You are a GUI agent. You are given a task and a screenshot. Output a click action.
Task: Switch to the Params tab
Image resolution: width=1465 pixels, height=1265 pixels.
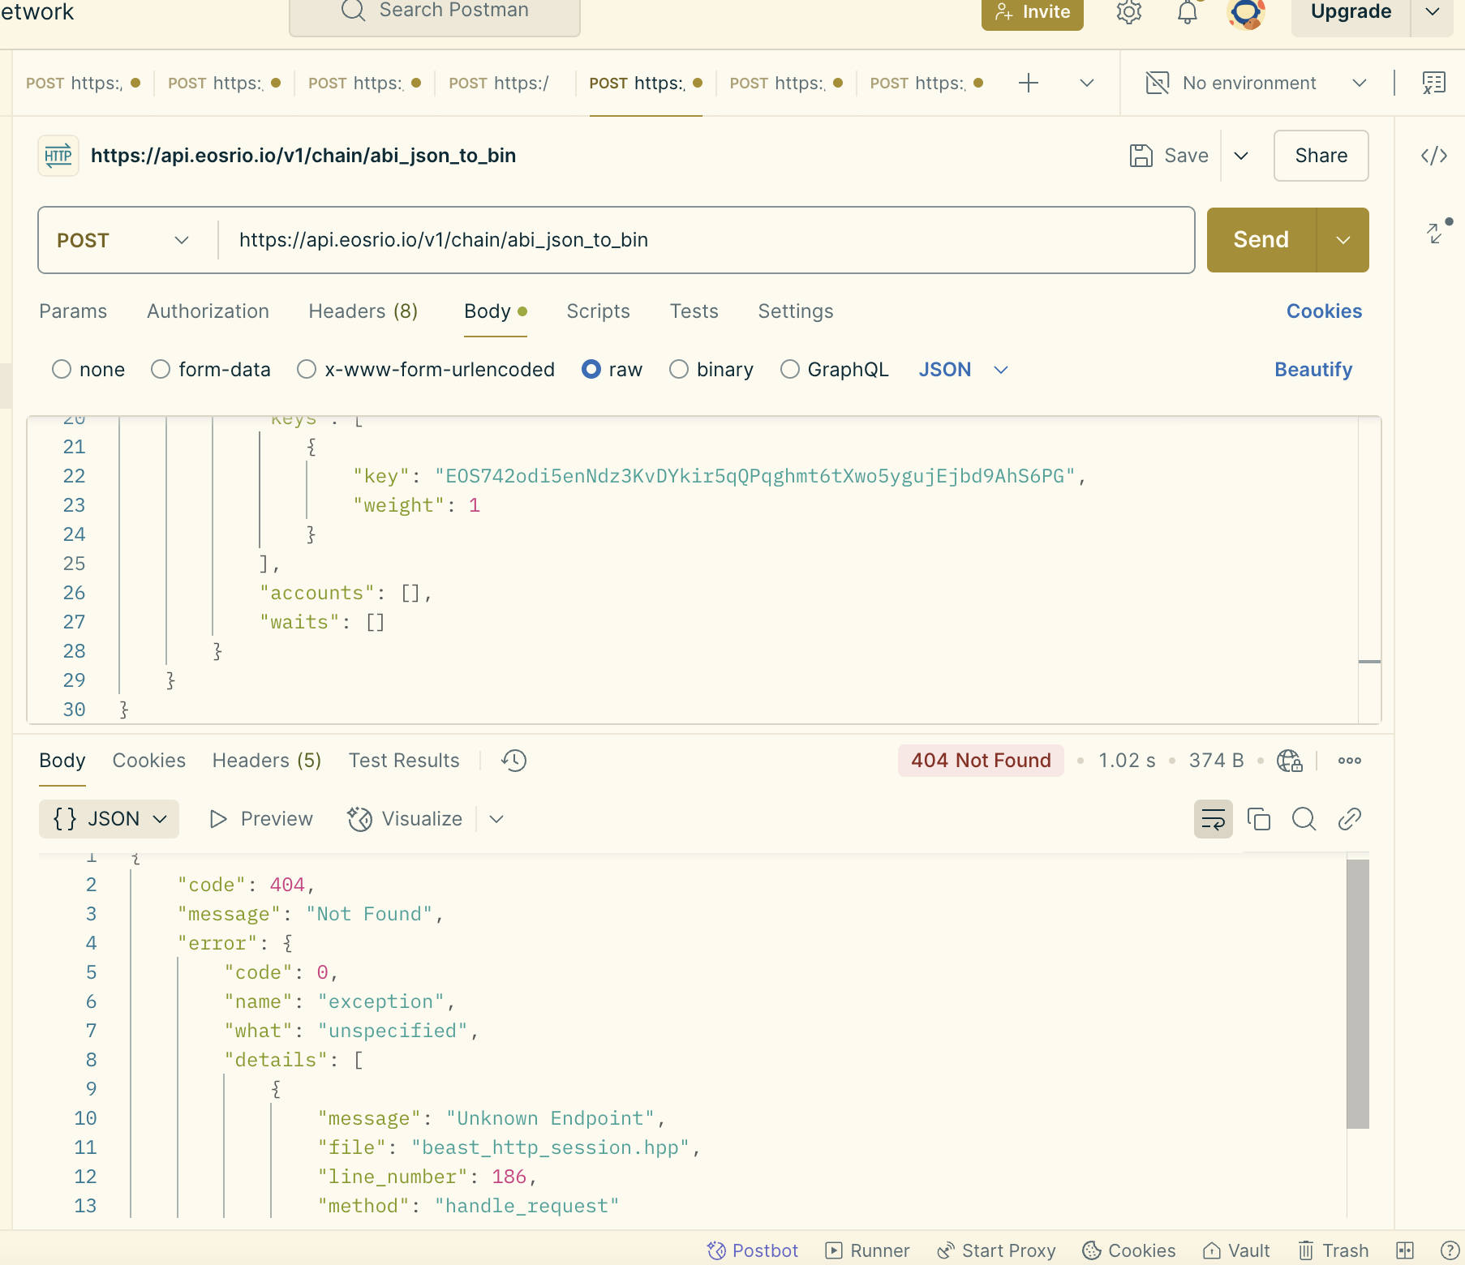tap(73, 311)
